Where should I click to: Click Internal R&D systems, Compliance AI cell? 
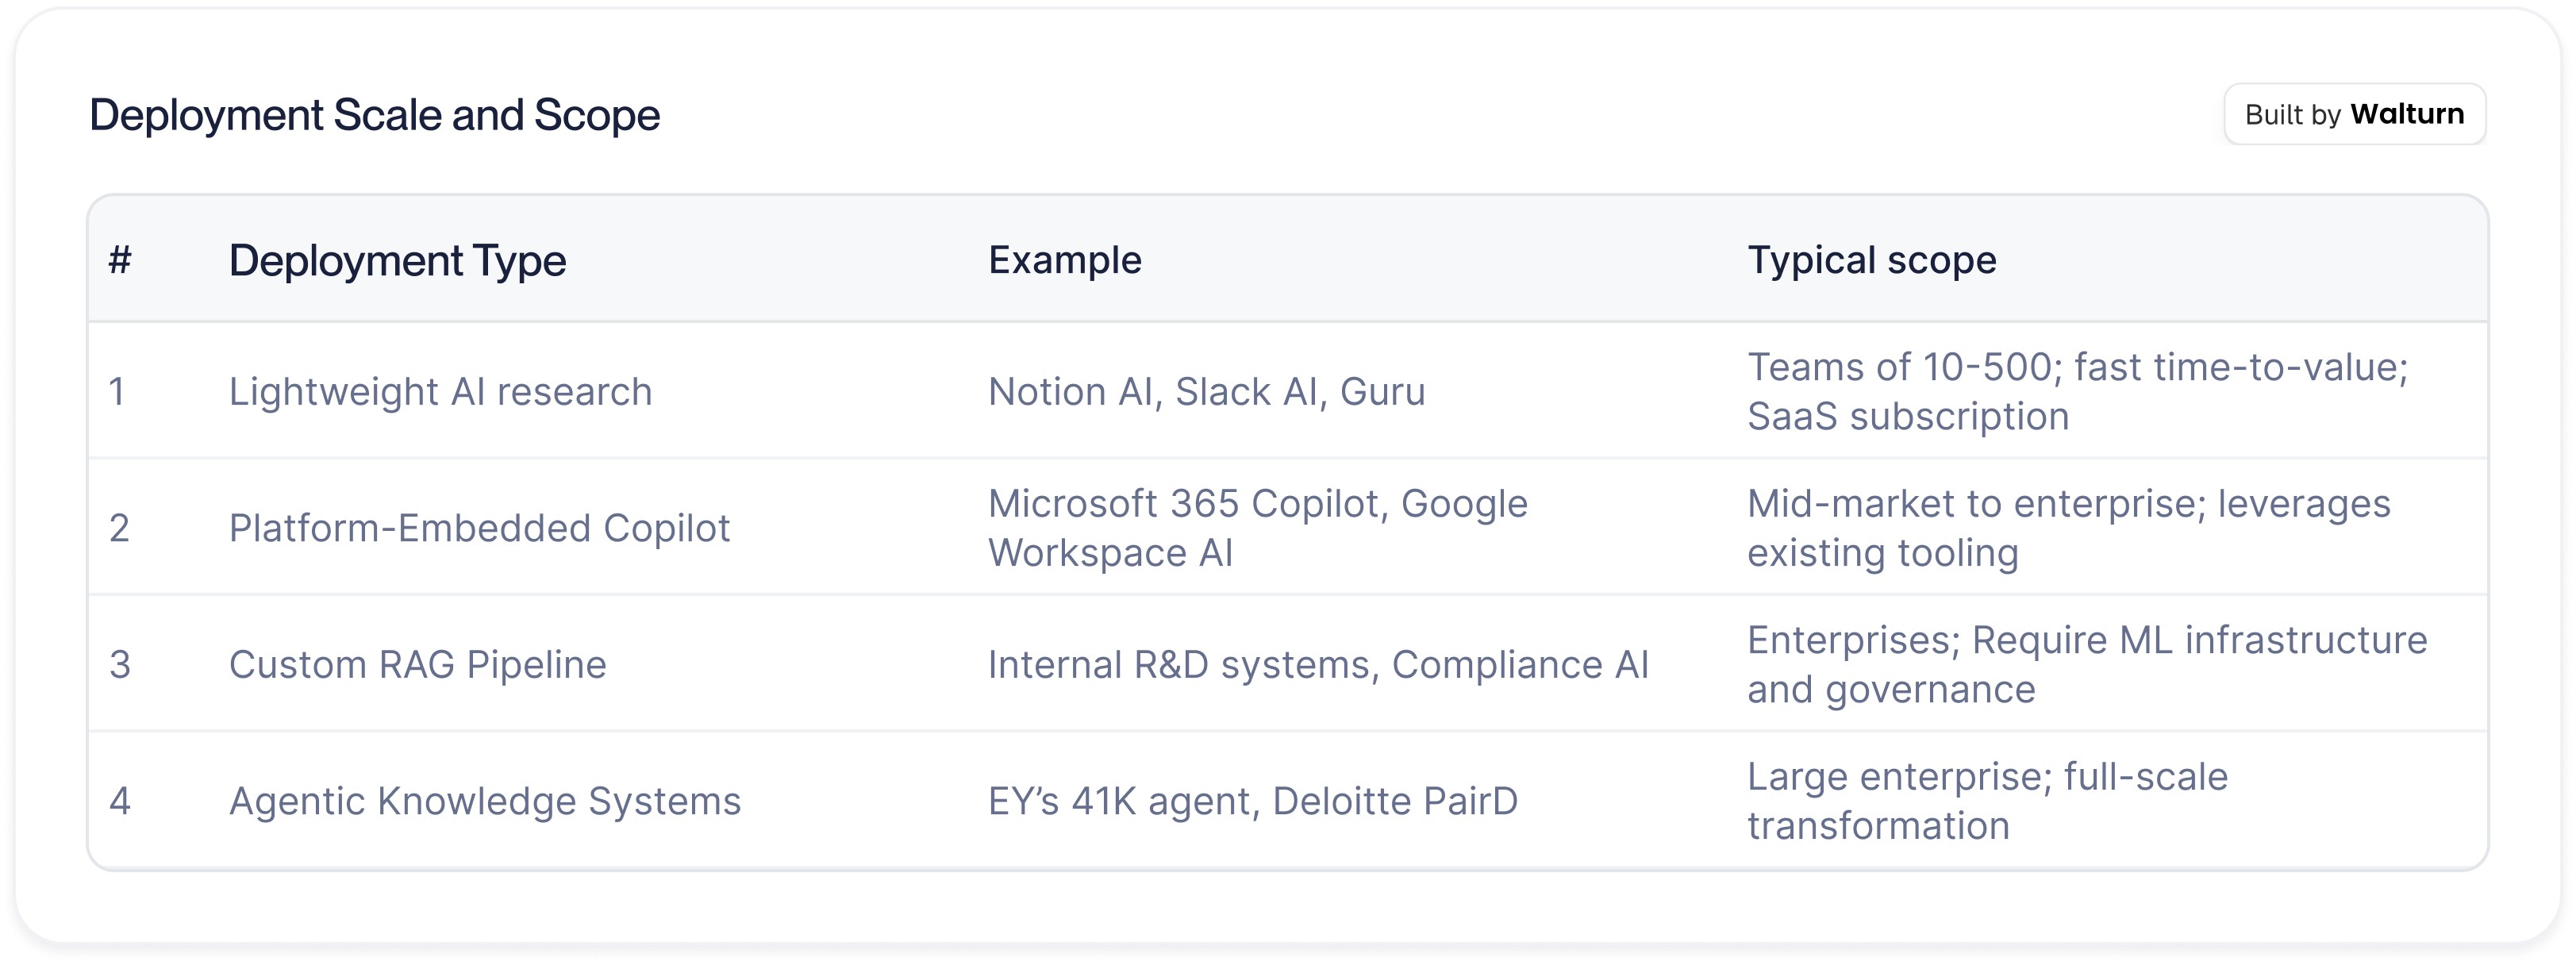pyautogui.click(x=1317, y=665)
